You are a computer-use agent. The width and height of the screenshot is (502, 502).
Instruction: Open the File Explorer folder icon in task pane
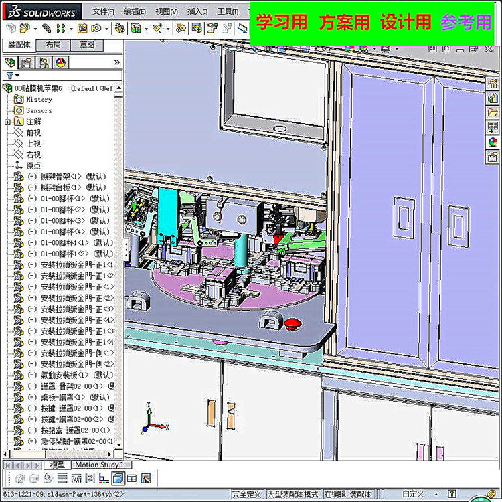(493, 112)
